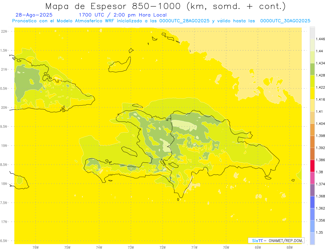Click the valid-until time '0000UTC_30AGO2025'
The height and width of the screenshot is (251, 325).
pyautogui.click(x=285, y=21)
